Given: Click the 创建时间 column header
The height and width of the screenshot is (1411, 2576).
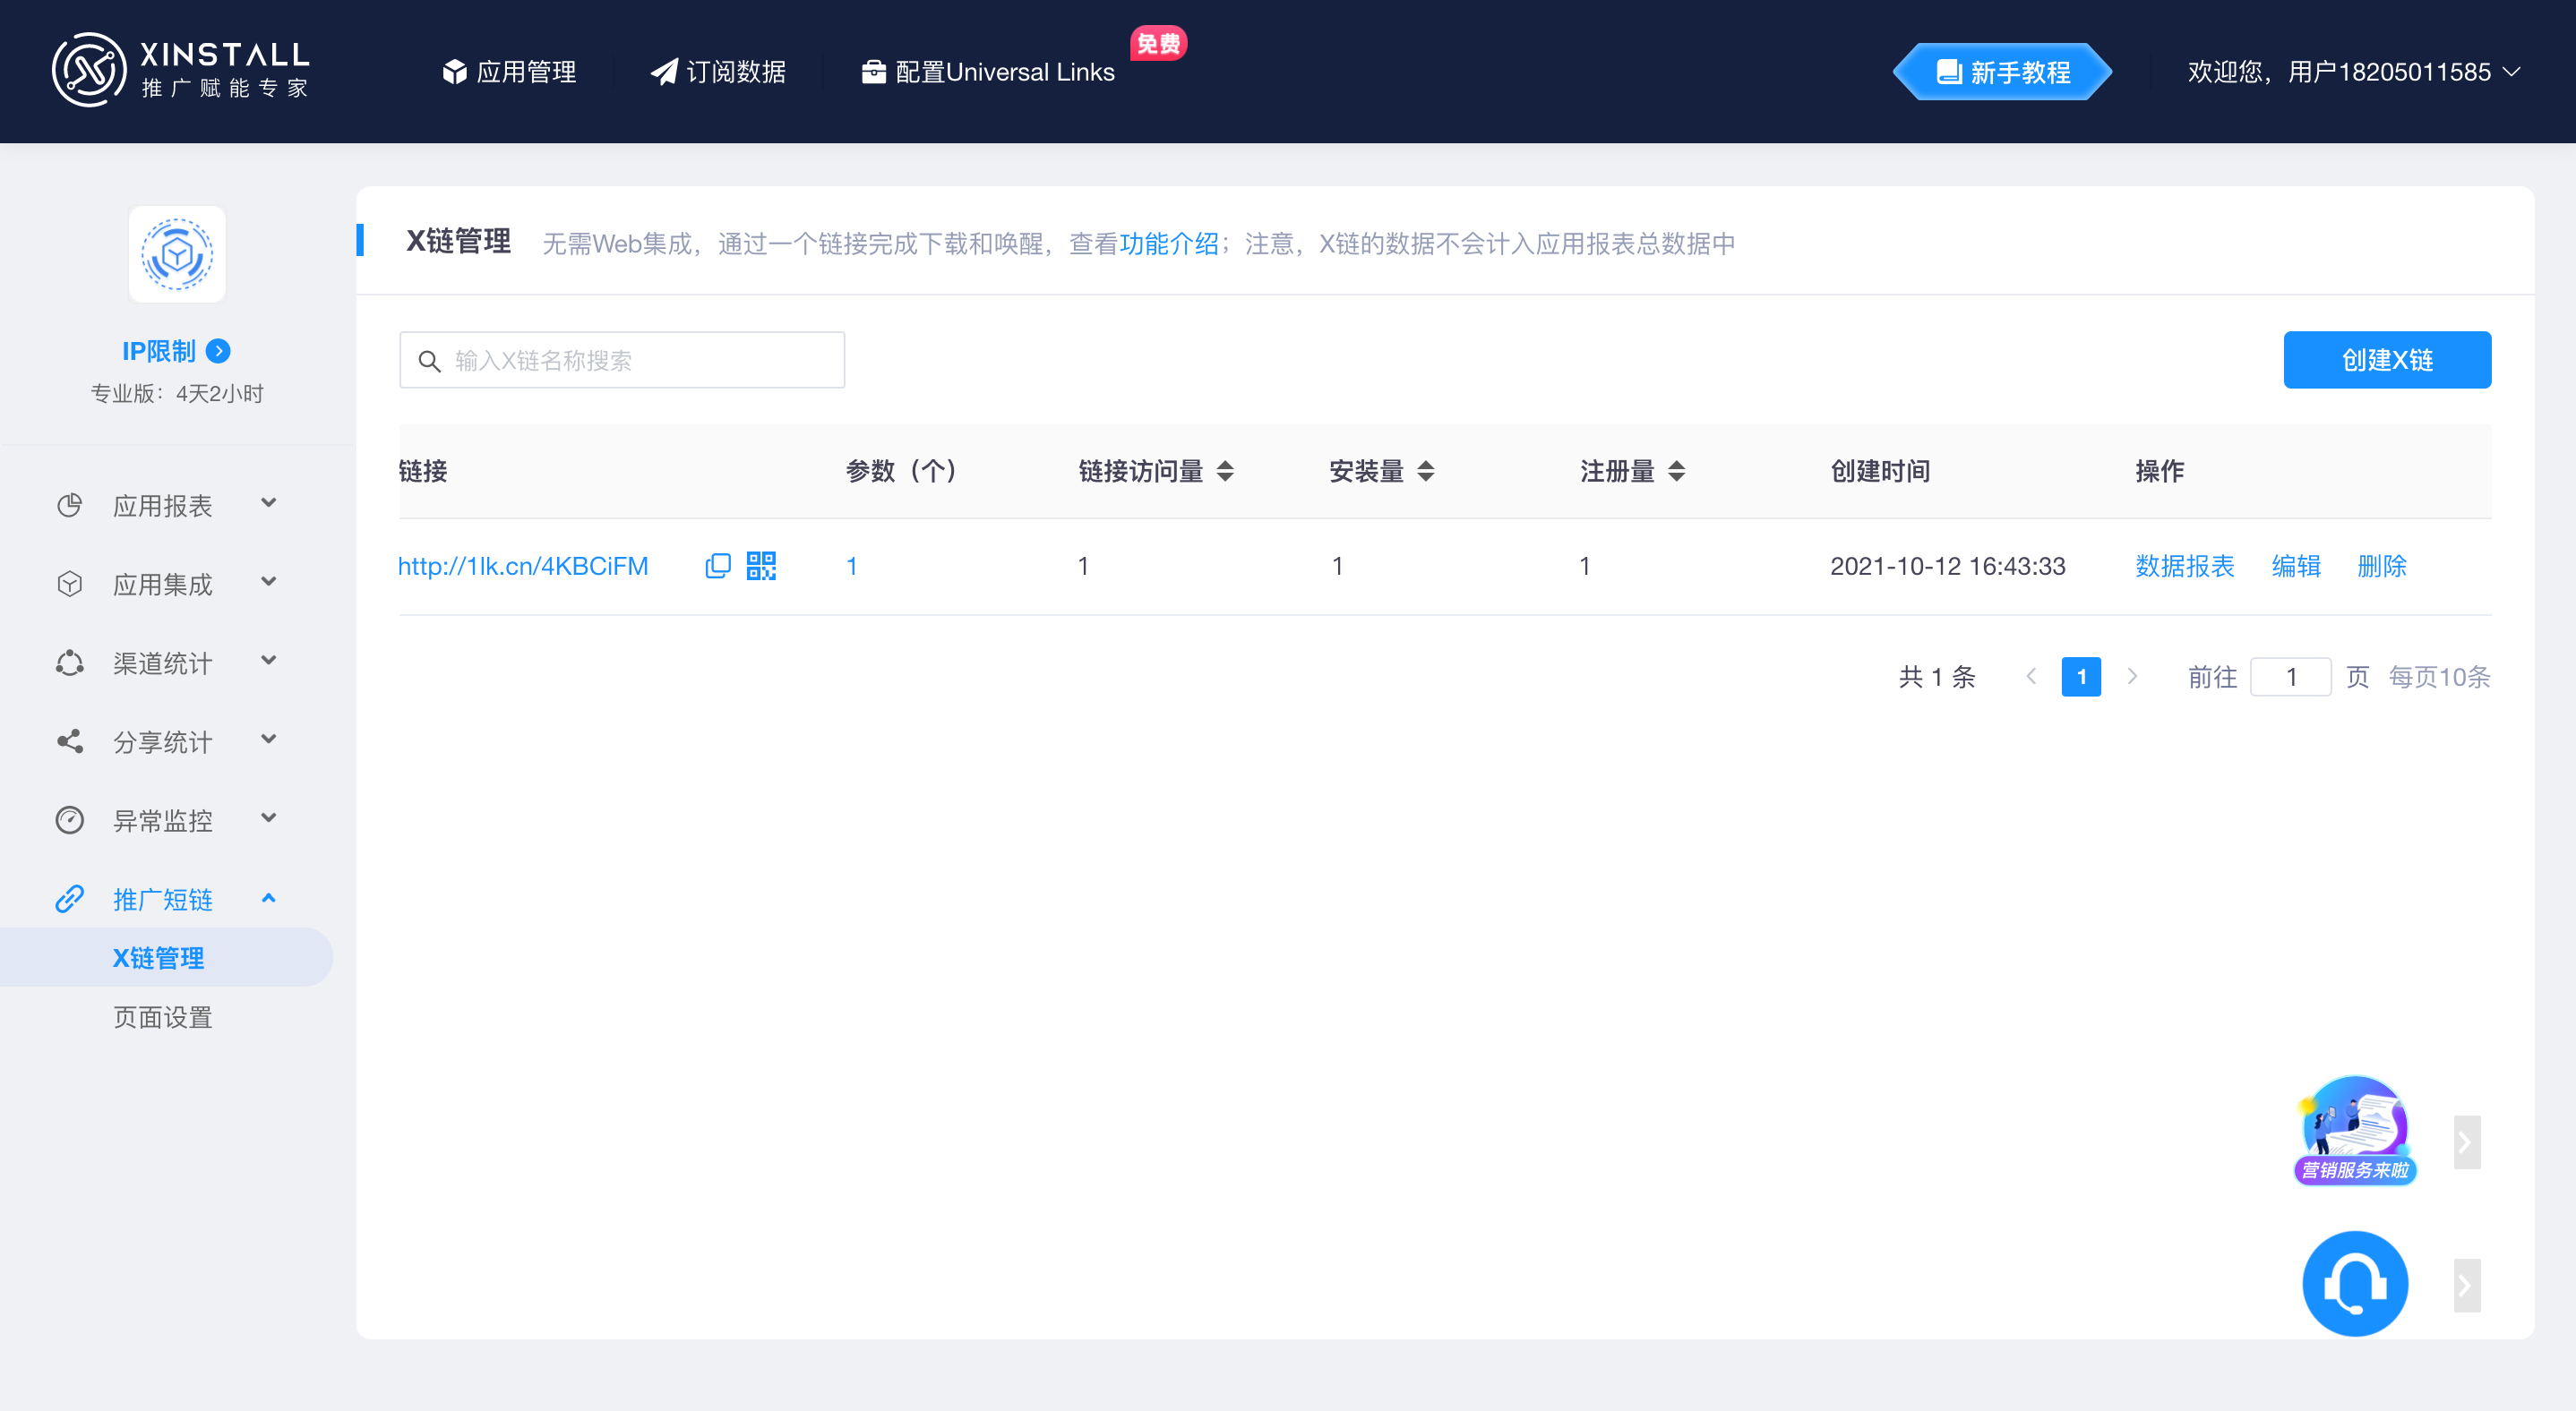Looking at the screenshot, I should (x=1880, y=472).
